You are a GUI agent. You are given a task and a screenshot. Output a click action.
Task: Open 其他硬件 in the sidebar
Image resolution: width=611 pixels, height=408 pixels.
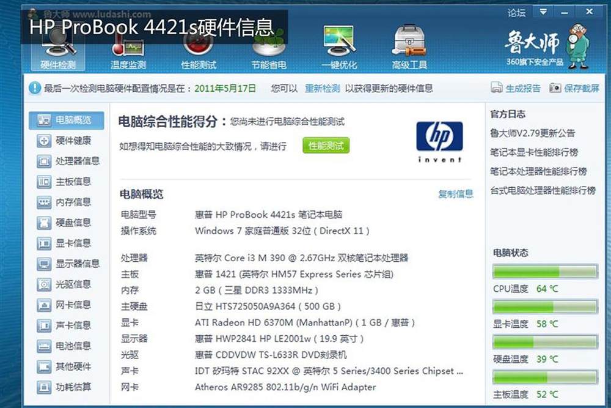tap(64, 366)
